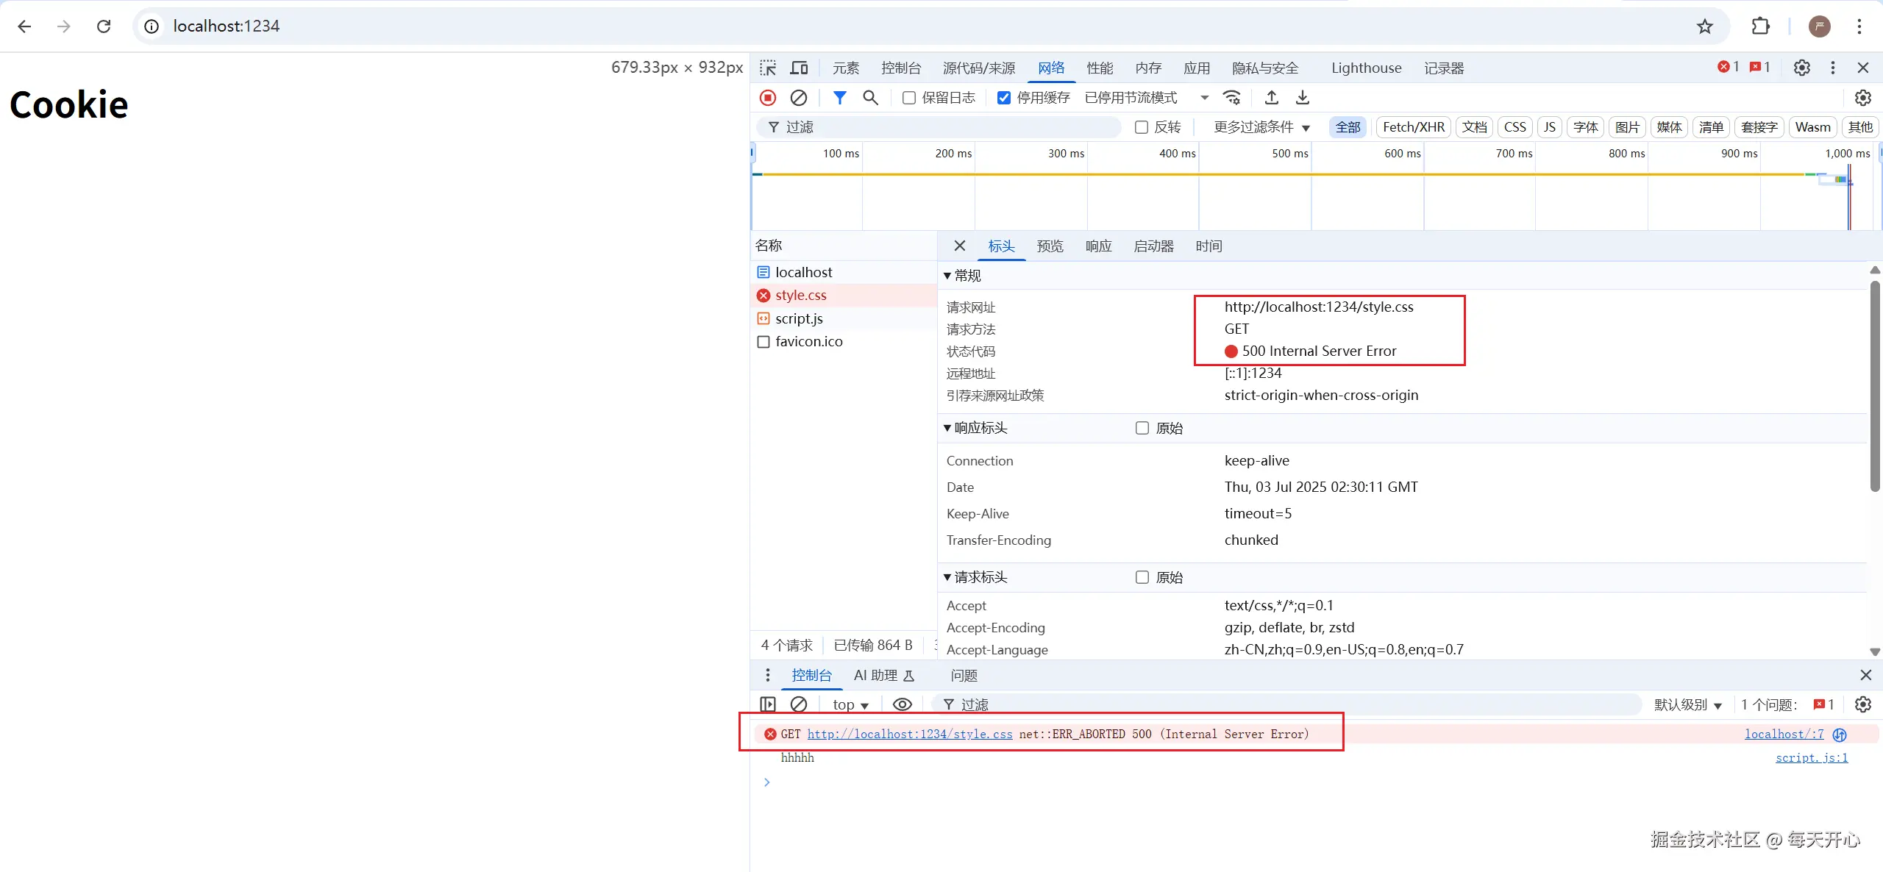Viewport: 1883px width, 872px height.
Task: Open network search magnifier
Action: (x=870, y=98)
